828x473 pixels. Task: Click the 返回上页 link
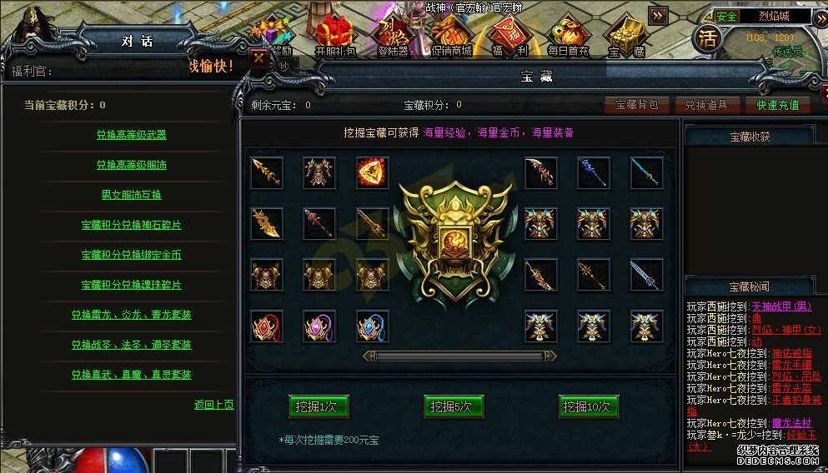(213, 405)
